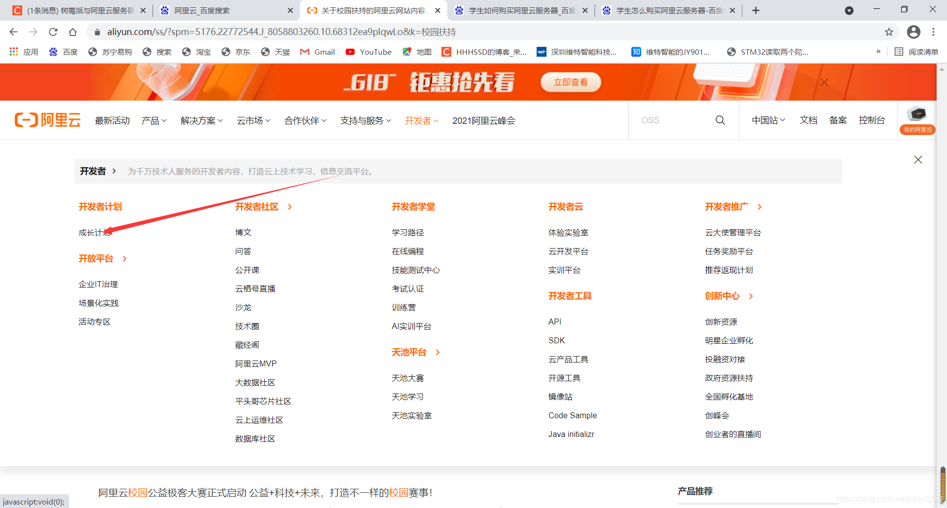
Task: Open the Code Sample link
Action: 573,415
